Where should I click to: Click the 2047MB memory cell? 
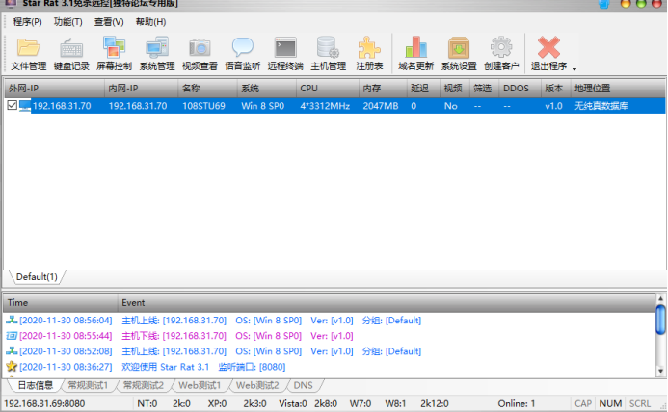tap(381, 106)
